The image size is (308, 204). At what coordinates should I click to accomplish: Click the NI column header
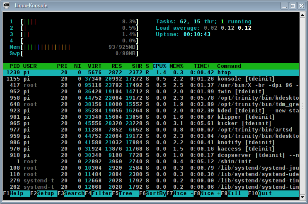[77, 66]
